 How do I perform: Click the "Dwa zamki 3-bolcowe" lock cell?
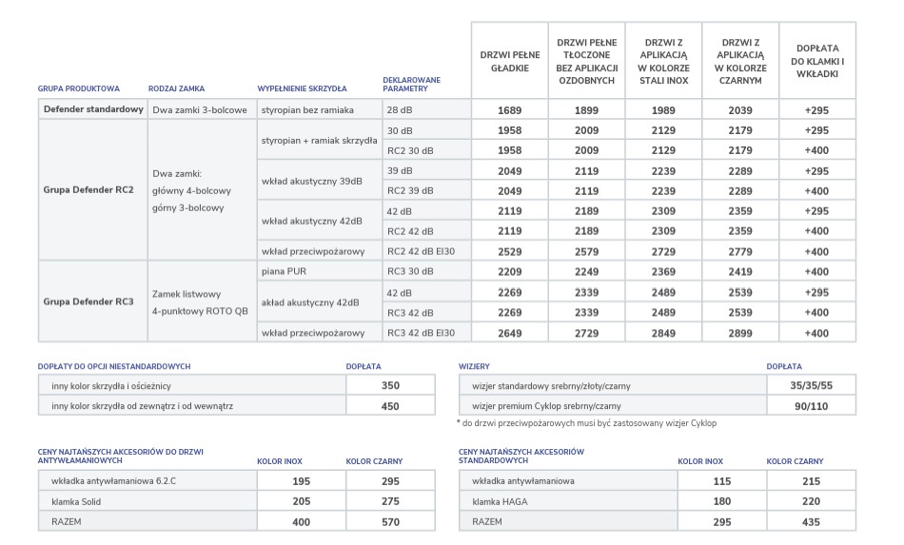pos(200,110)
